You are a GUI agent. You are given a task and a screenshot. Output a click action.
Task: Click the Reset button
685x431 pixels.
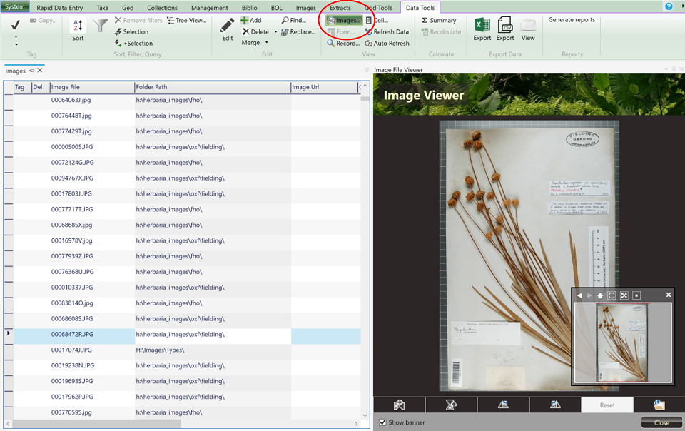(607, 405)
